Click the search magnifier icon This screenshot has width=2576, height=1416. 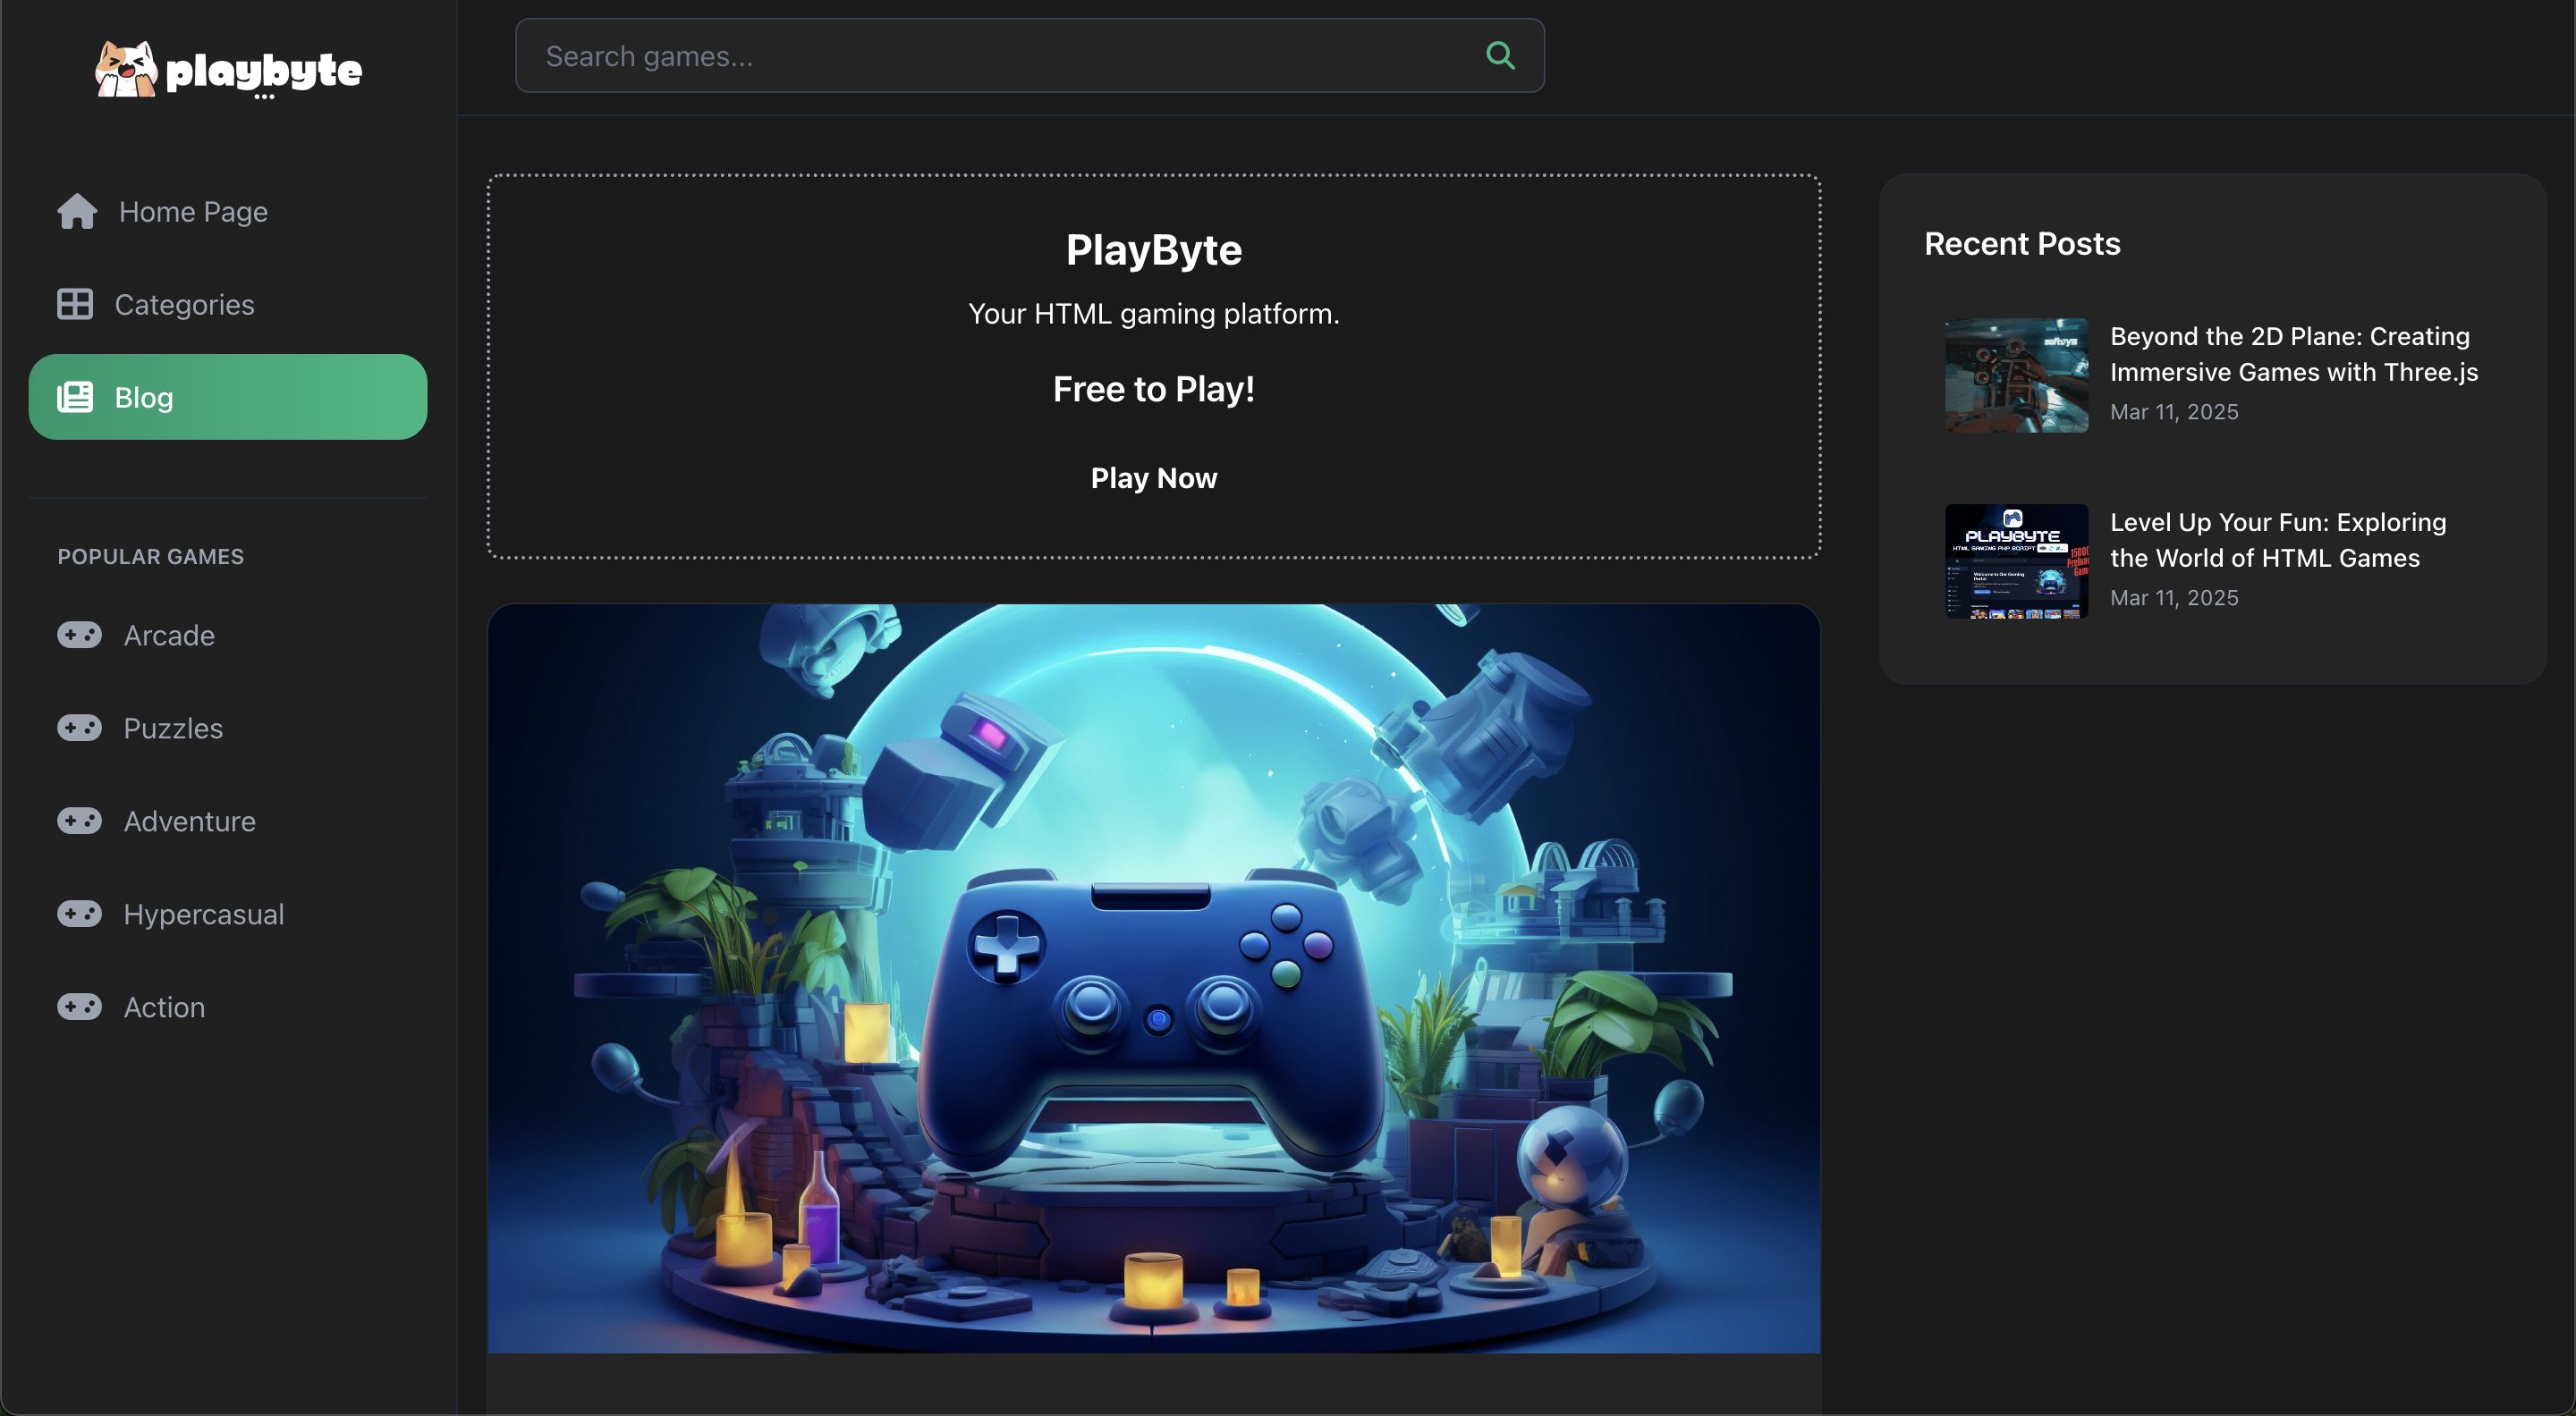[x=1500, y=55]
